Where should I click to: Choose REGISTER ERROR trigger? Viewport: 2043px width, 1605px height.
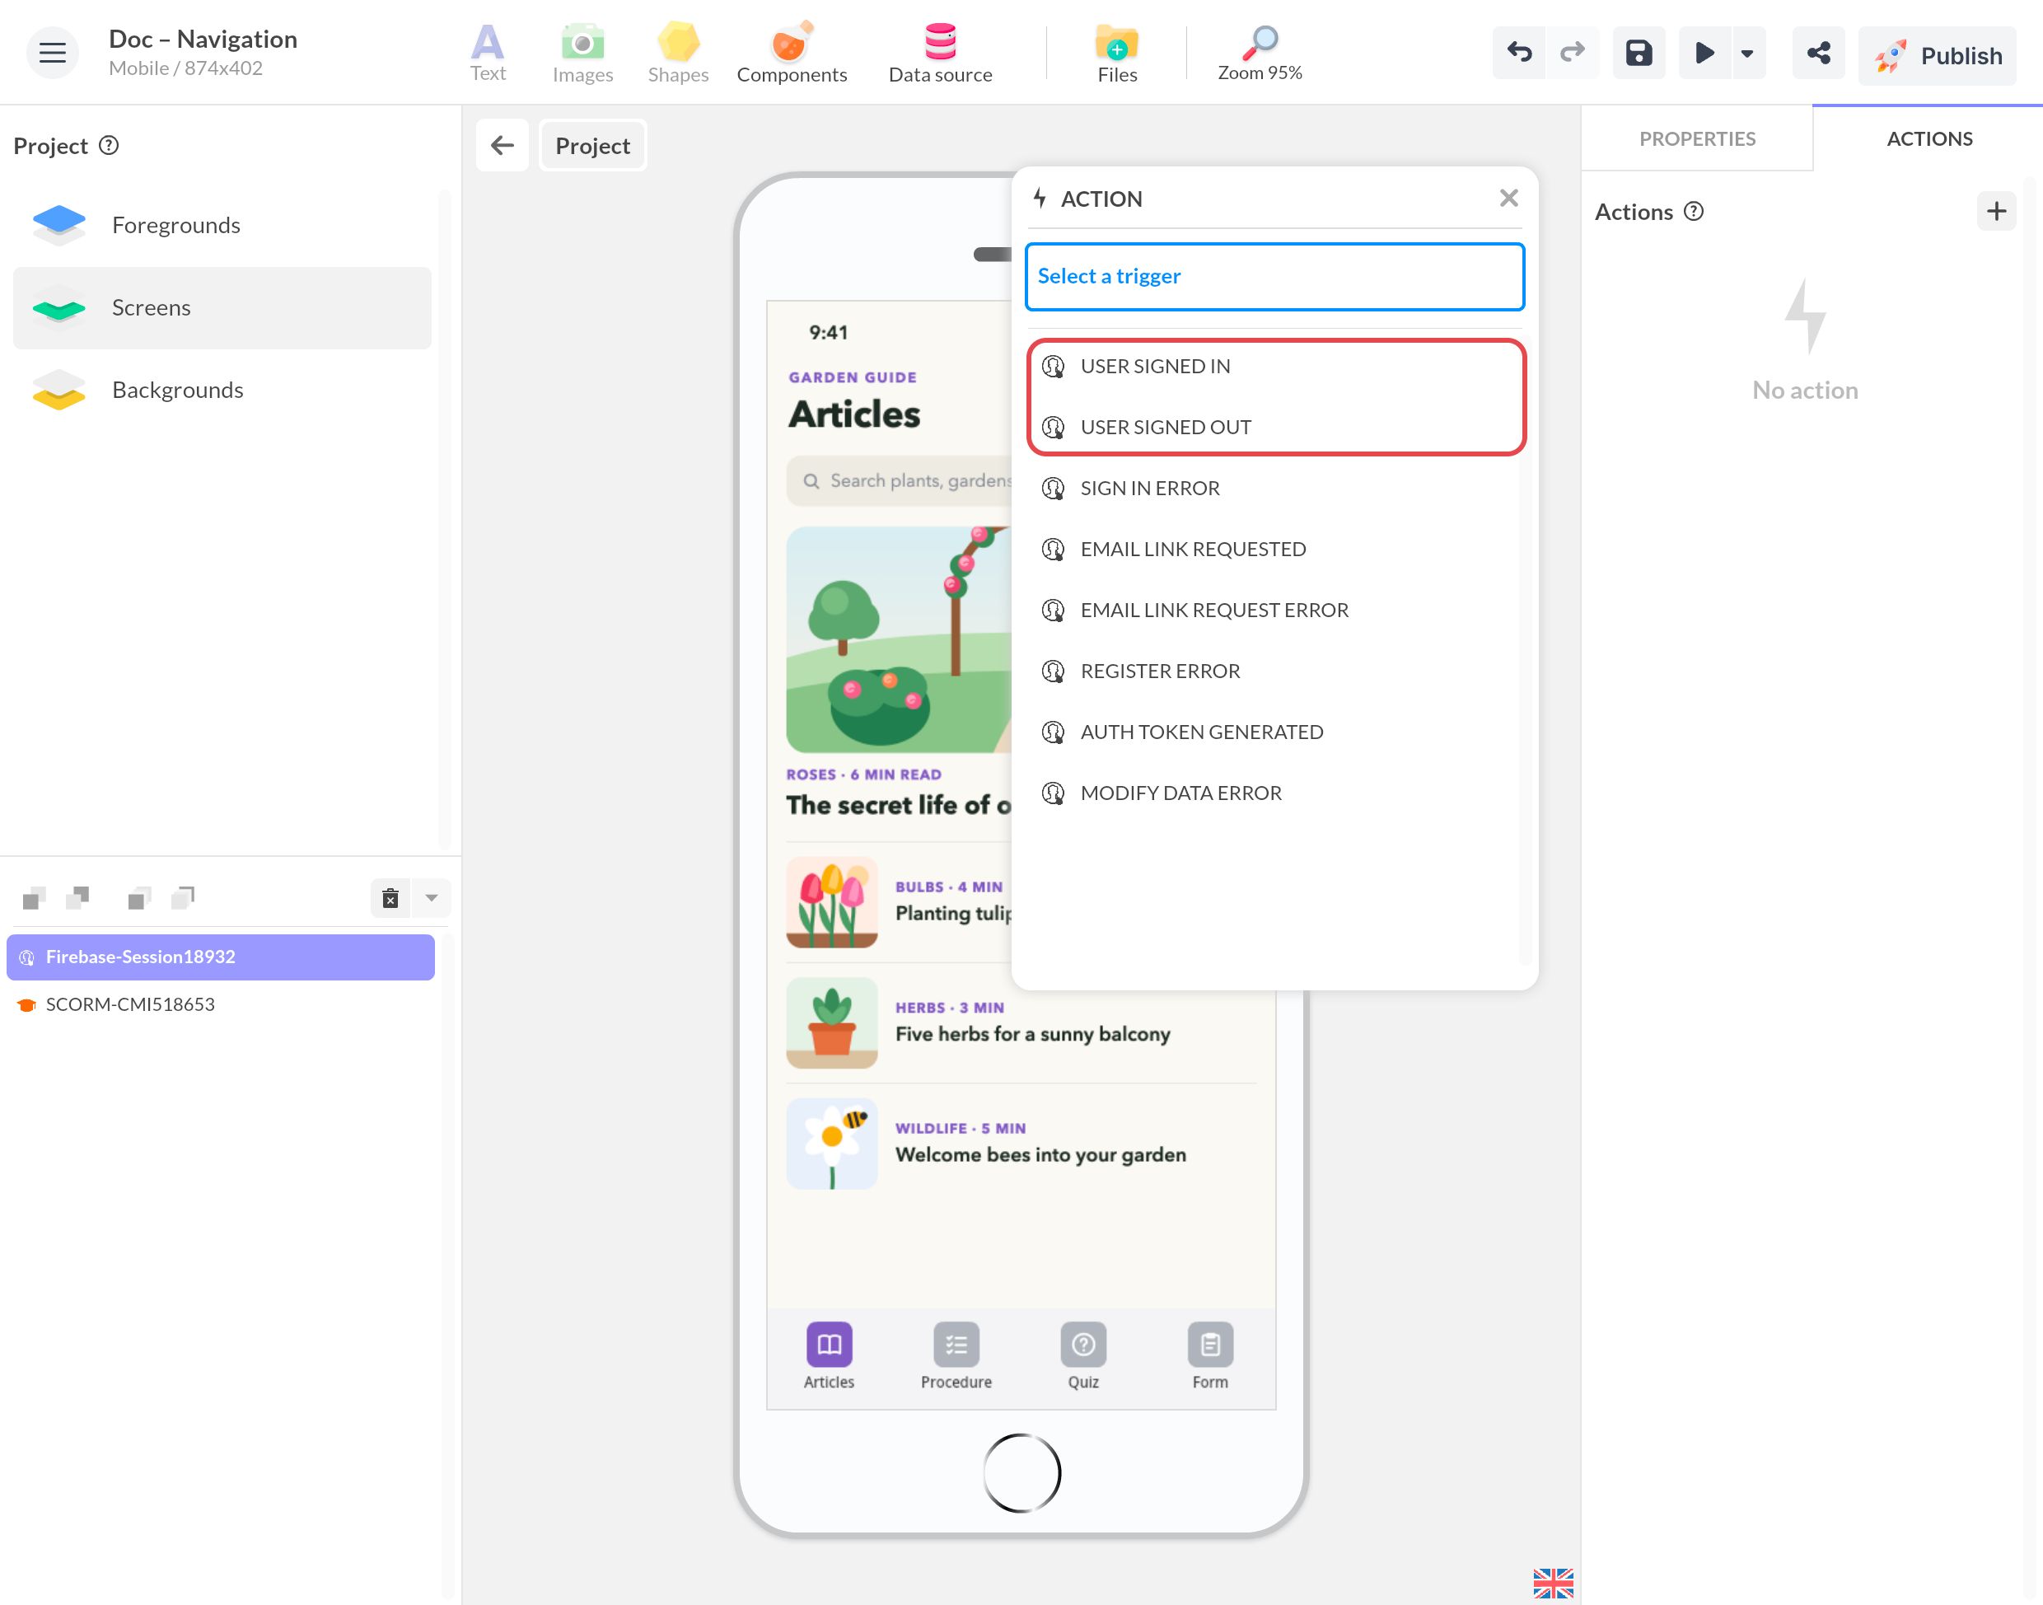tap(1274, 671)
